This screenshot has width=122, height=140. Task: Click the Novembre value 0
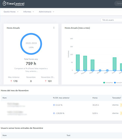[31, 81]
